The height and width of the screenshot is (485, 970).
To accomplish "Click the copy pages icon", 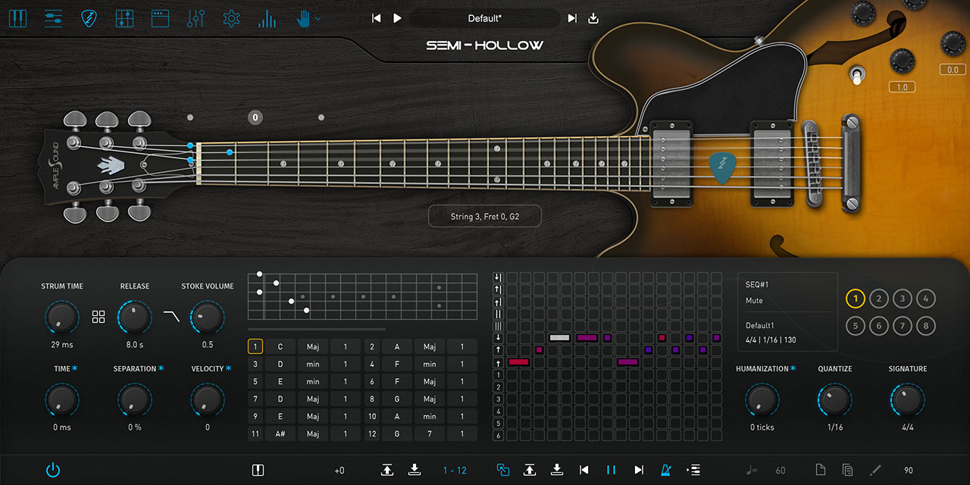I will pos(847,471).
